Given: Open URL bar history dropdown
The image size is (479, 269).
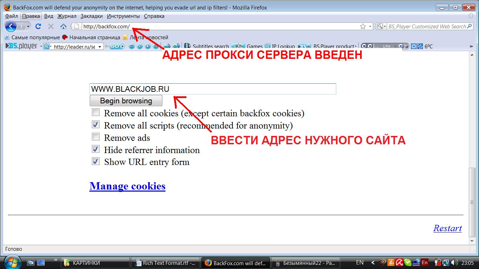Looking at the screenshot, I should point(370,26).
